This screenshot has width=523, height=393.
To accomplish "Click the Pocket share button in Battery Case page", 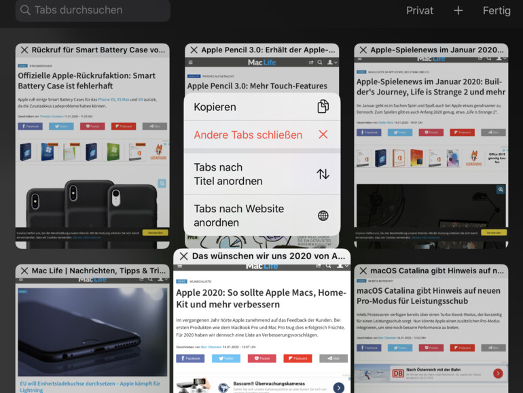I will [x=92, y=126].
